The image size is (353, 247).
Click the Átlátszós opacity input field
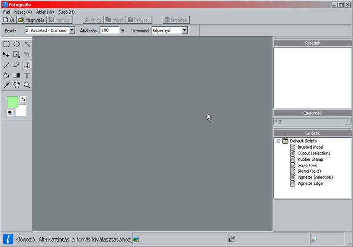tap(109, 30)
